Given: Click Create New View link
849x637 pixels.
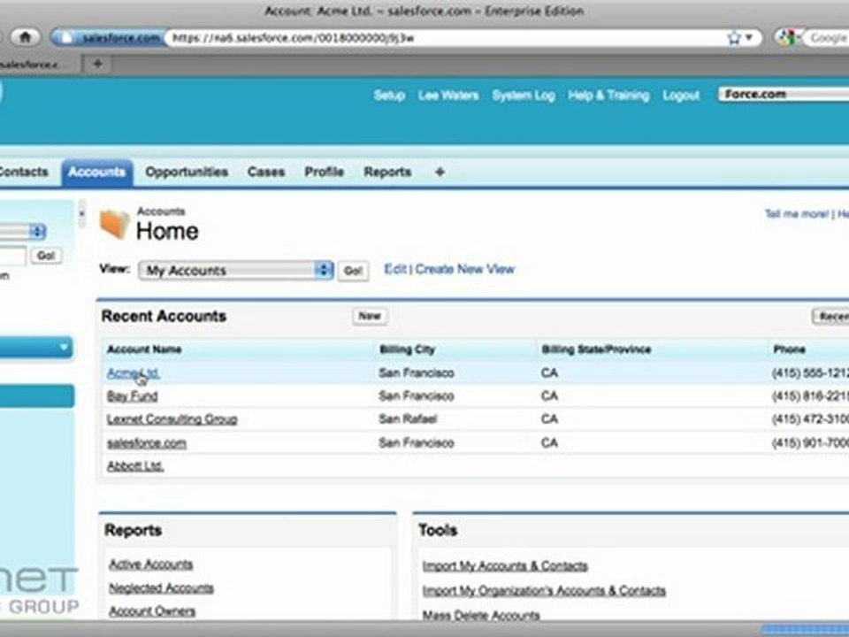Looking at the screenshot, I should click(x=465, y=269).
